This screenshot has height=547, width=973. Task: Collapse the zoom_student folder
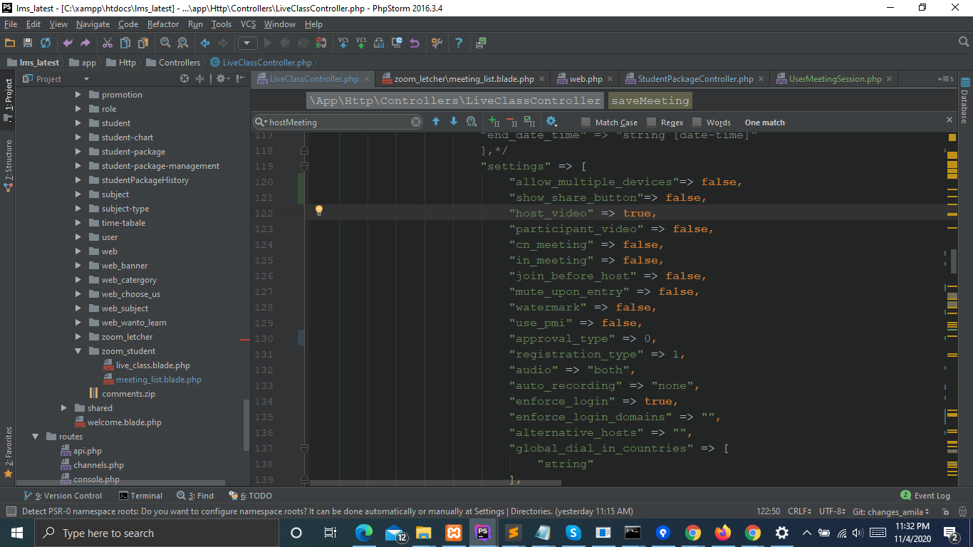(78, 351)
